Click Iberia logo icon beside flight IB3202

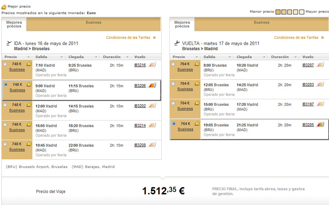click(x=152, y=106)
